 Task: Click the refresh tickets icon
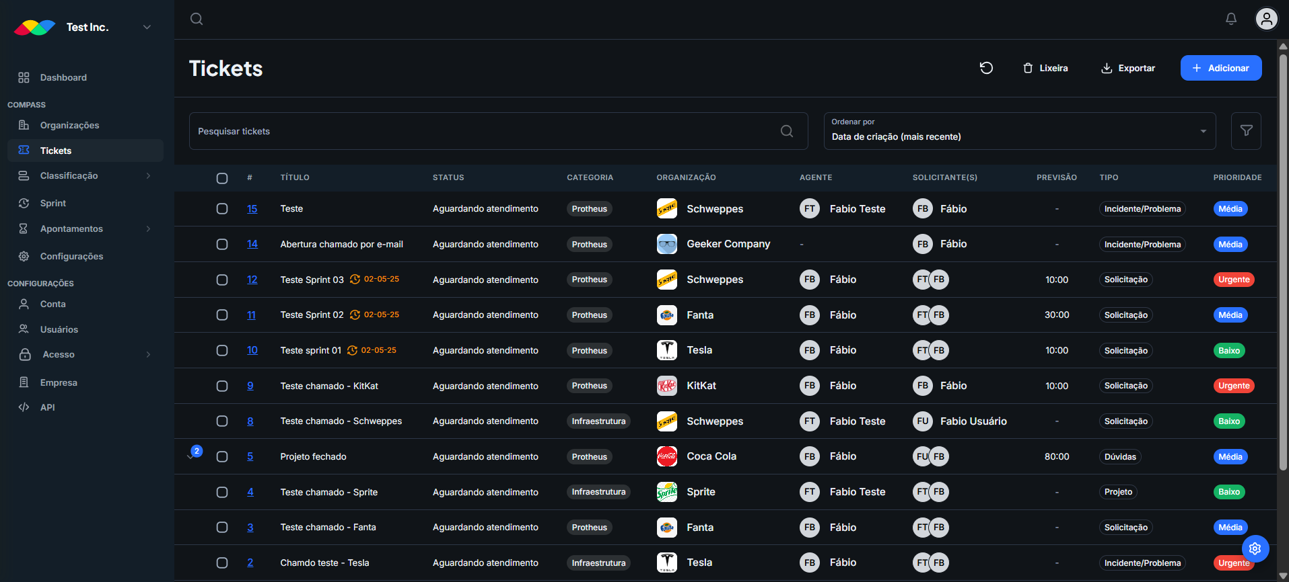986,68
